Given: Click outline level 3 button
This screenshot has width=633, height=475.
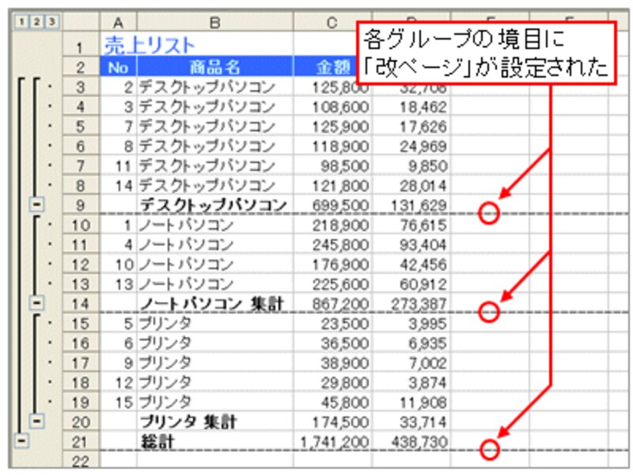Looking at the screenshot, I should 50,22.
